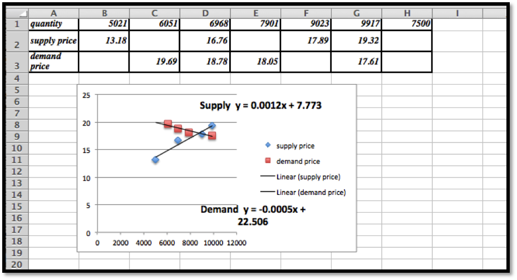
Task: Select the lowest blue supply data point
Action: coord(155,160)
